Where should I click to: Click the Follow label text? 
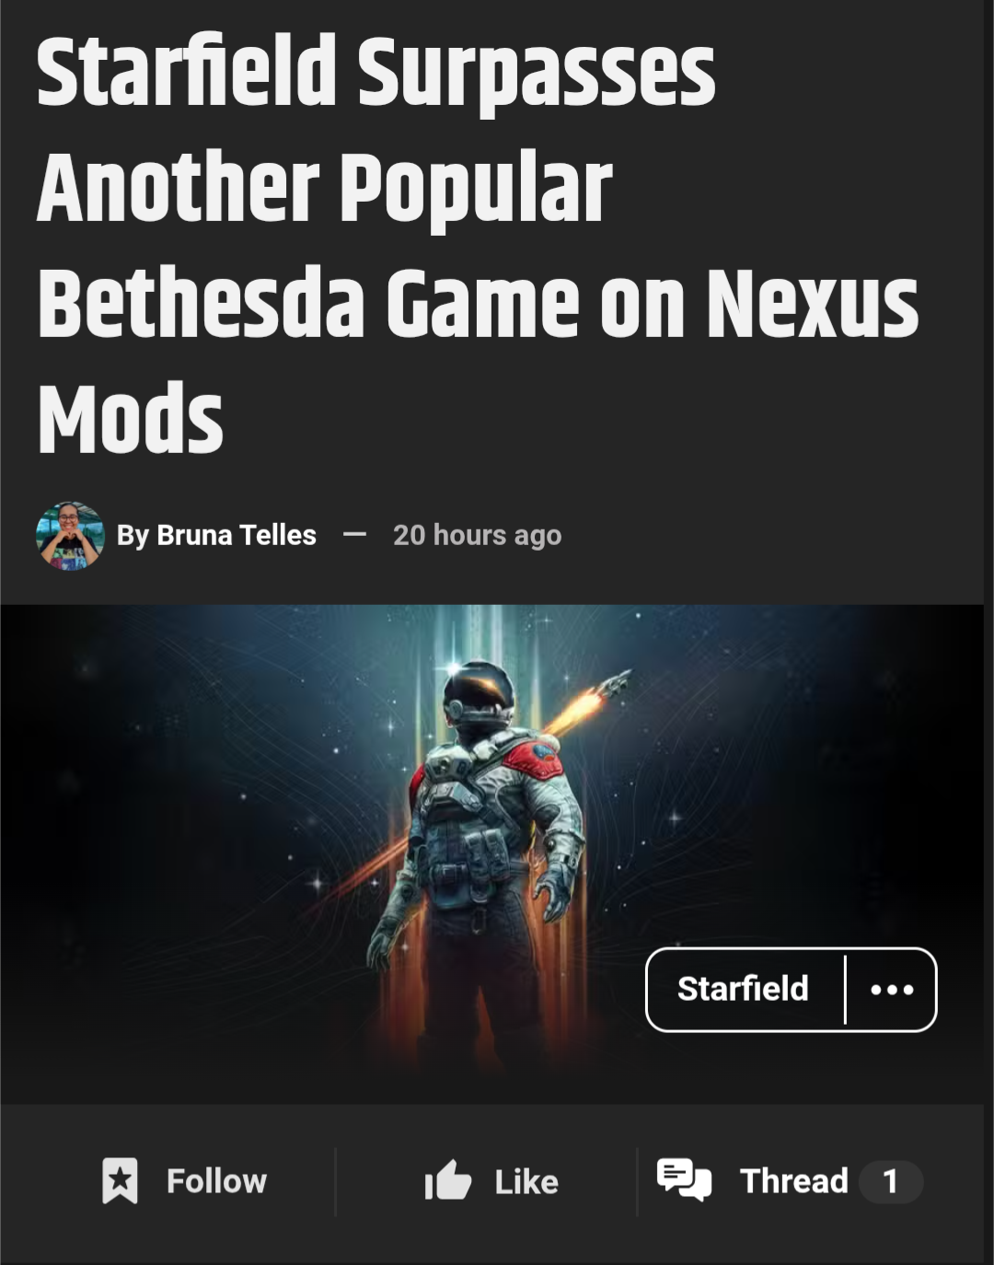[216, 1181]
